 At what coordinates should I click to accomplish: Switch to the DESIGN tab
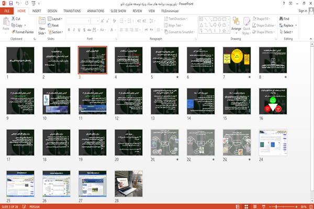(x=52, y=11)
